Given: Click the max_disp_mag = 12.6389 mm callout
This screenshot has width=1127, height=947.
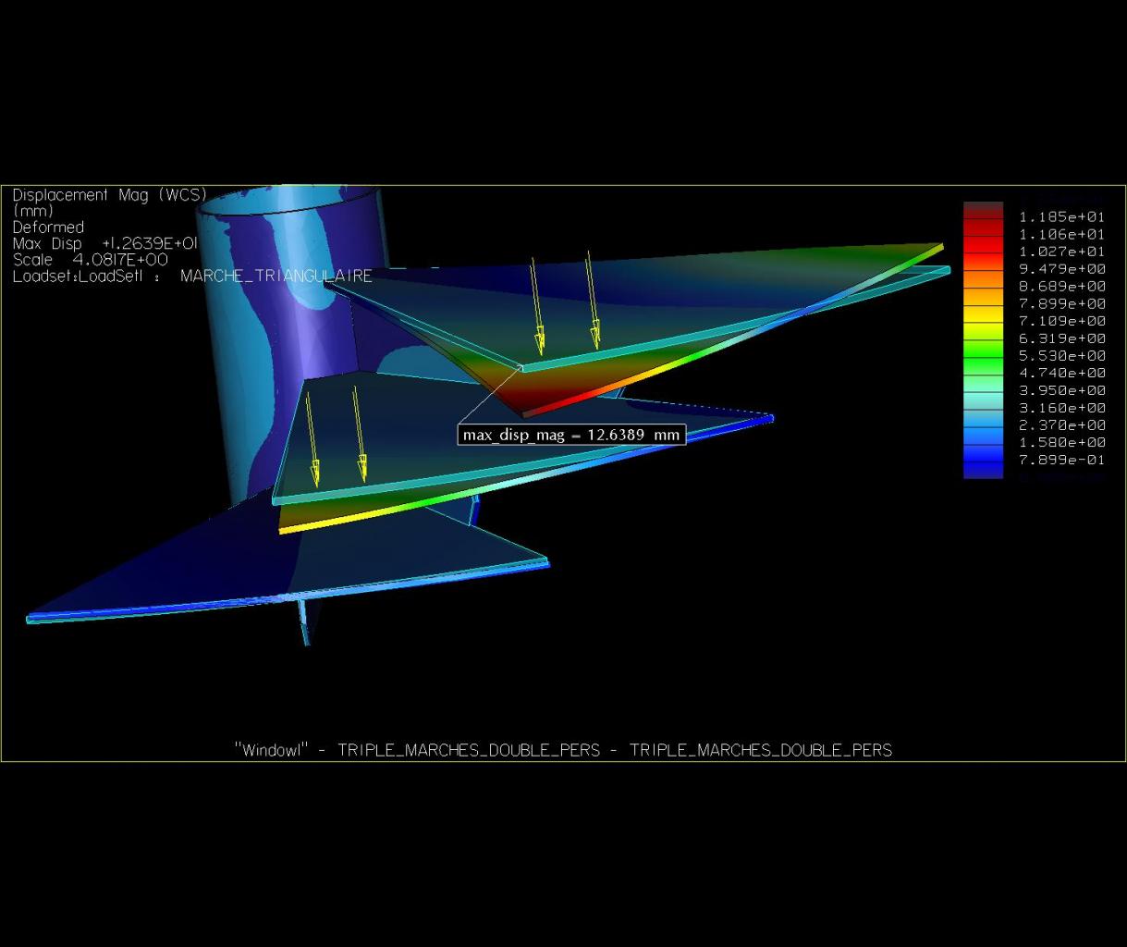Looking at the screenshot, I should pyautogui.click(x=571, y=435).
